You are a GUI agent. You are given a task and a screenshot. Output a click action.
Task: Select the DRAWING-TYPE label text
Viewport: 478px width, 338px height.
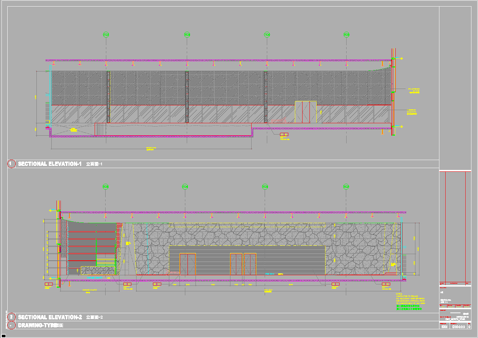click(37, 325)
